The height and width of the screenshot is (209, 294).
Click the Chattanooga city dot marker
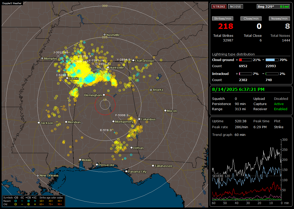(133, 60)
